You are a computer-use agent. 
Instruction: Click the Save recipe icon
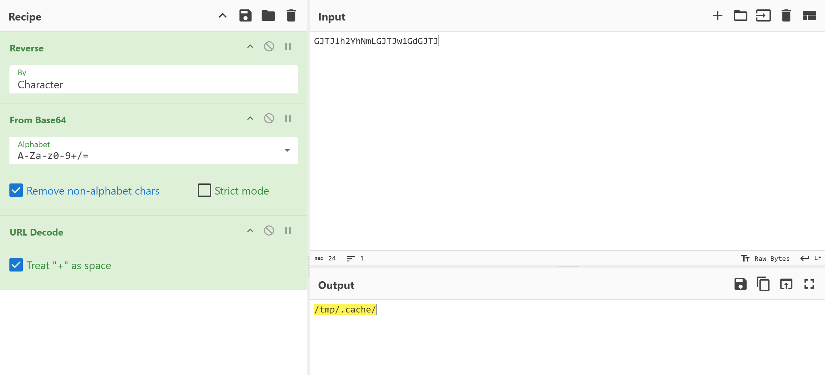point(245,16)
